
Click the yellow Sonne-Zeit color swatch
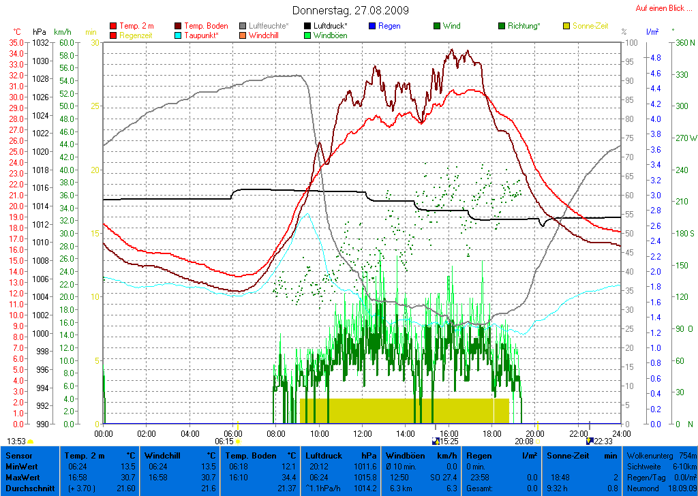tap(567, 26)
